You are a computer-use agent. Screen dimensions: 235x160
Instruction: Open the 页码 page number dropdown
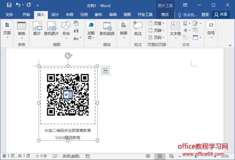click(163, 37)
